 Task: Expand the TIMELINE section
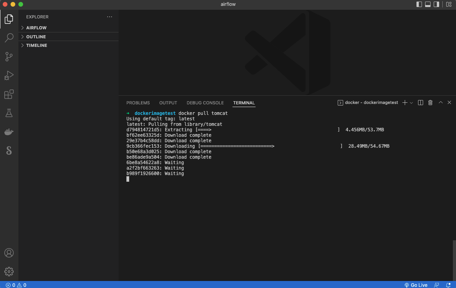pos(68,45)
